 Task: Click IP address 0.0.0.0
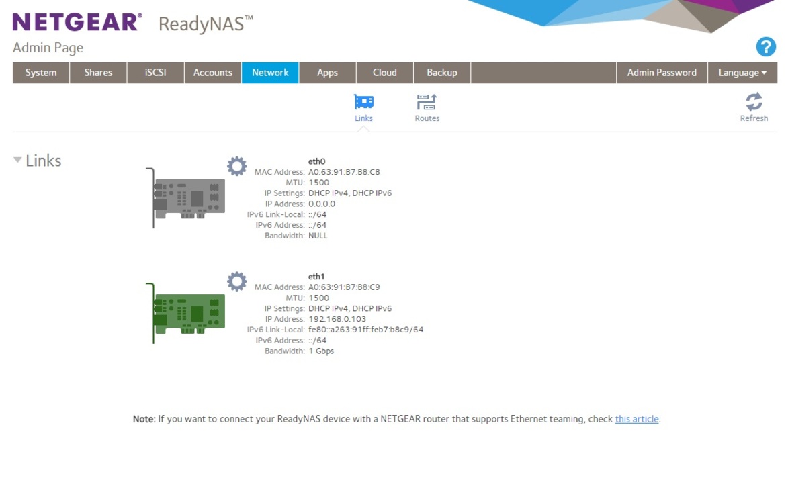click(321, 204)
